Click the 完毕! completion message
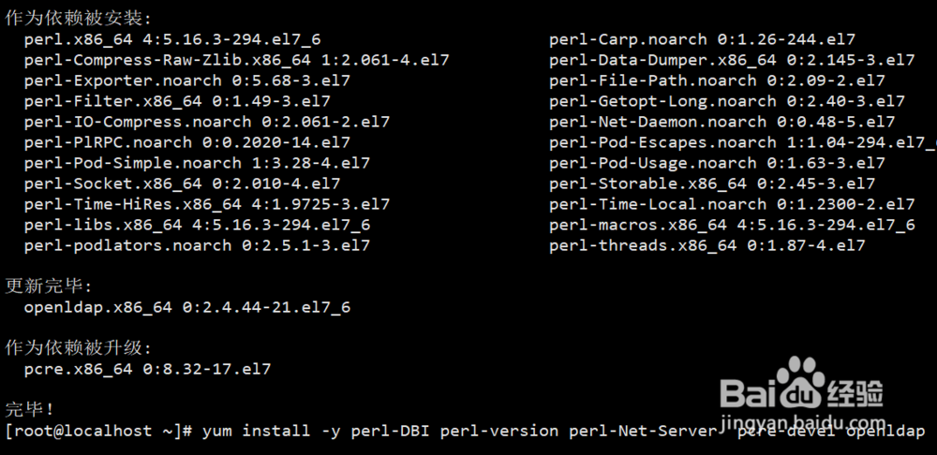 [30, 410]
